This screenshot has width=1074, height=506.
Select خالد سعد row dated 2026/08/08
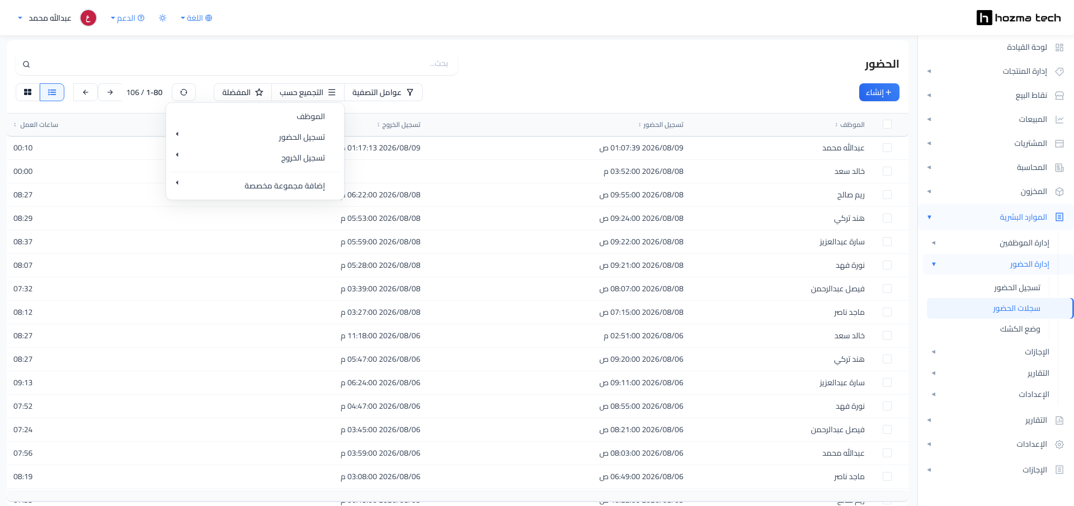[x=887, y=171]
